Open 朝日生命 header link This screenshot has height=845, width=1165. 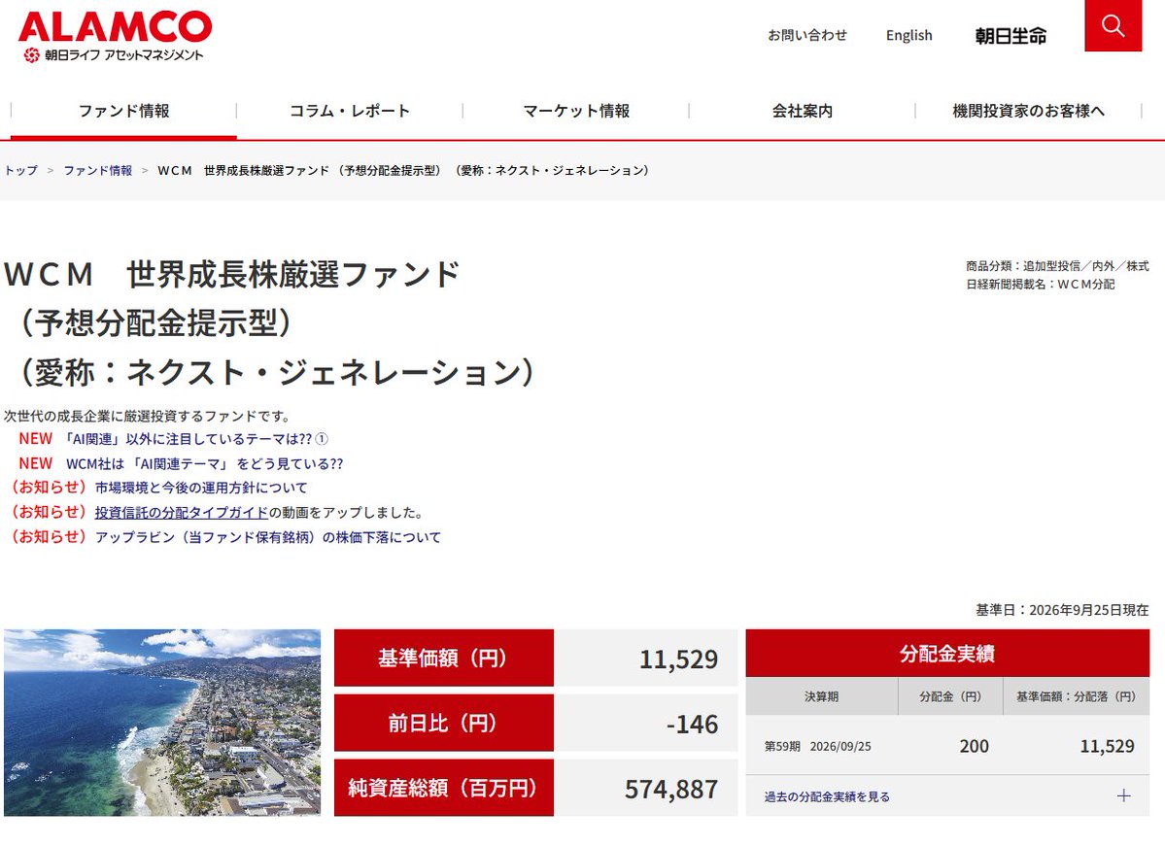click(x=1011, y=36)
